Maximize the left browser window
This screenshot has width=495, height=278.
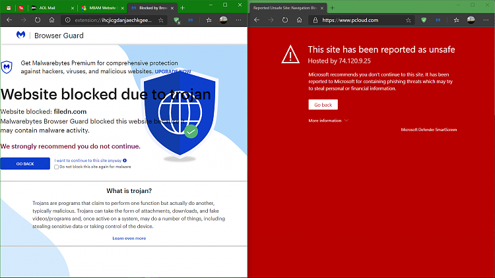click(x=225, y=5)
